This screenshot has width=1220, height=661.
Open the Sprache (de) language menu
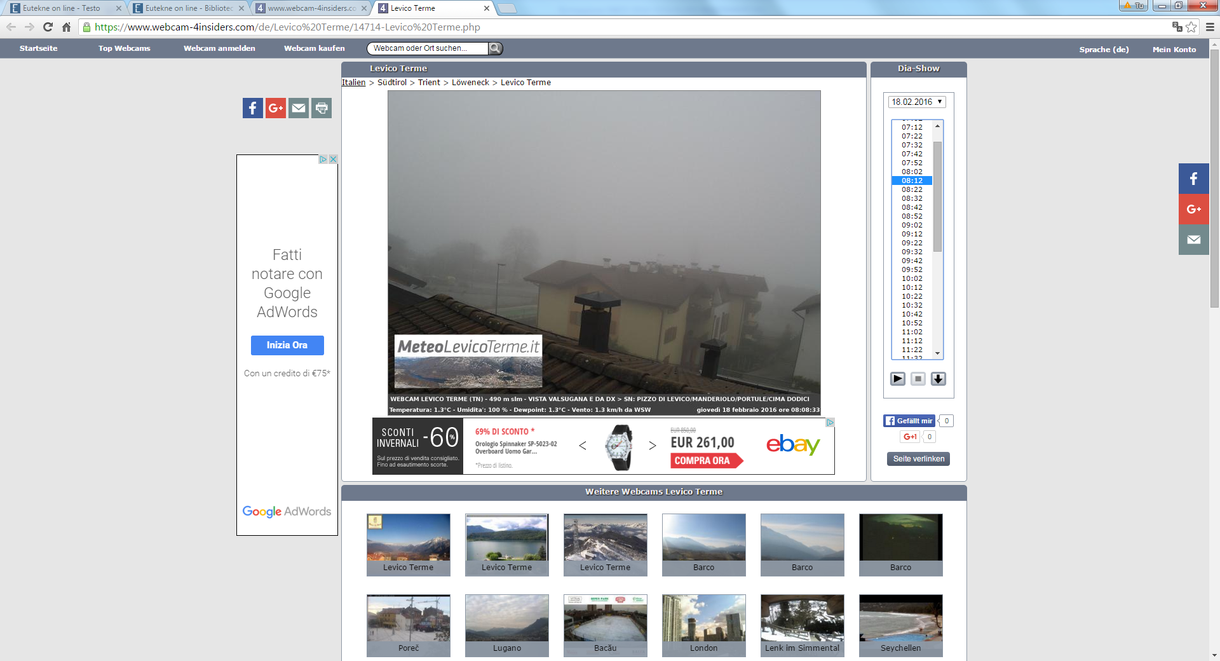(x=1104, y=50)
